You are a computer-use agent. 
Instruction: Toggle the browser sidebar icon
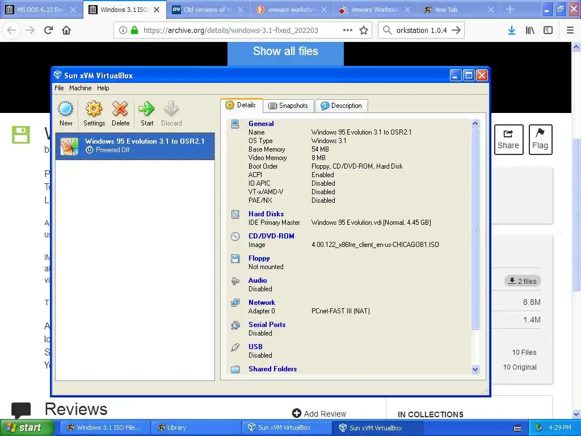pos(548,30)
